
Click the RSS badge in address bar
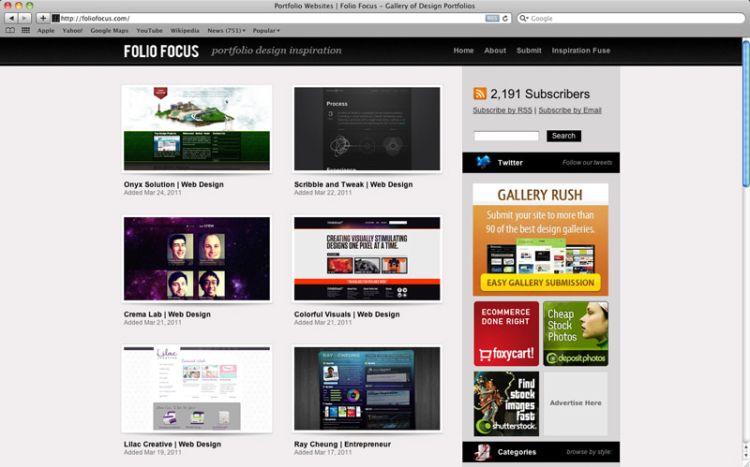pos(491,18)
